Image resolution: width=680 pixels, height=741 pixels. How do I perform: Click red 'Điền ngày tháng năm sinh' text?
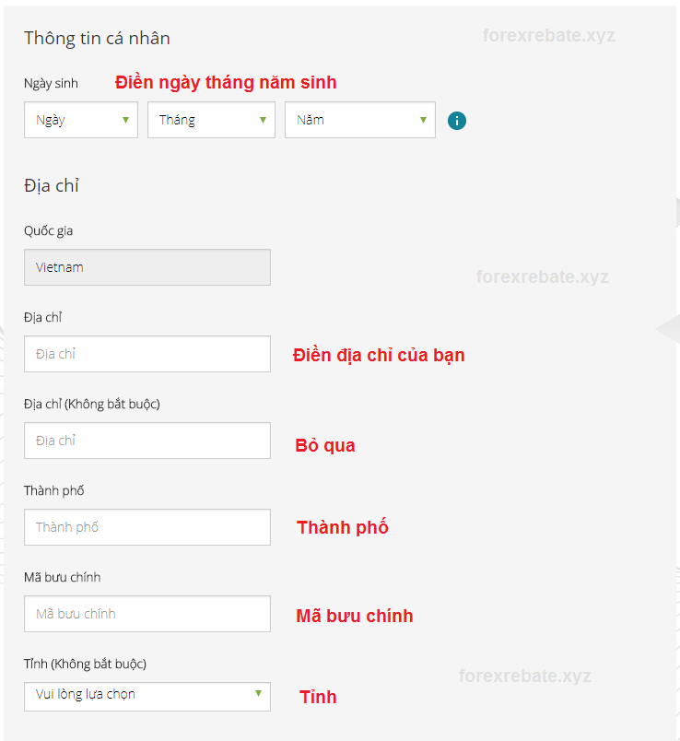226,82
